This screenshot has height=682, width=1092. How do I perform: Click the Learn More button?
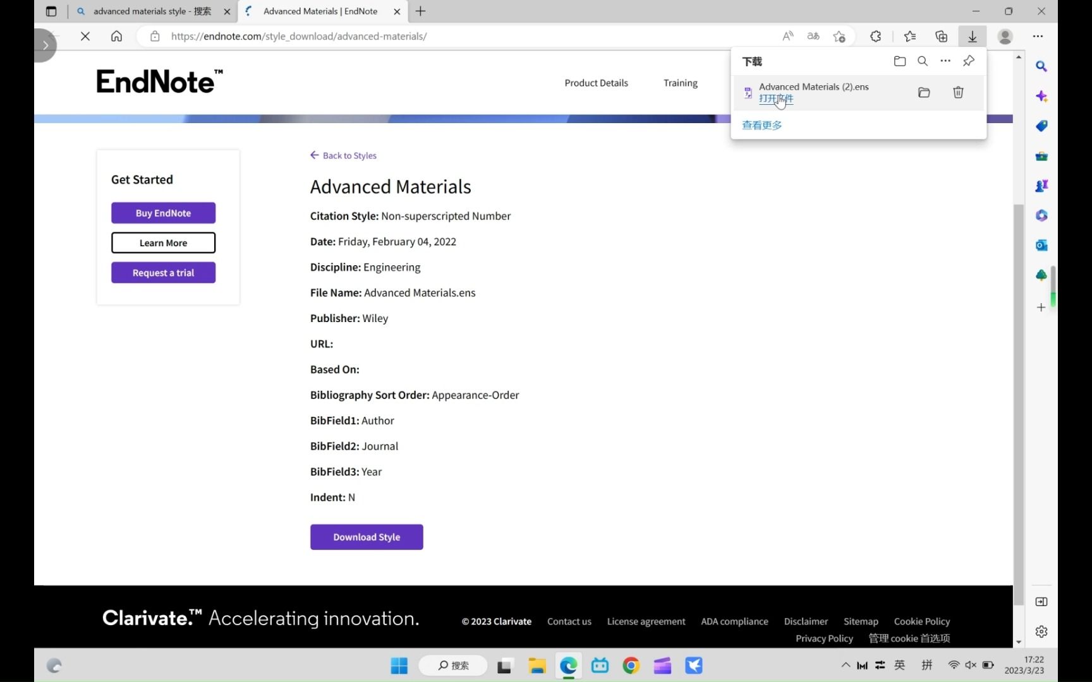point(163,242)
